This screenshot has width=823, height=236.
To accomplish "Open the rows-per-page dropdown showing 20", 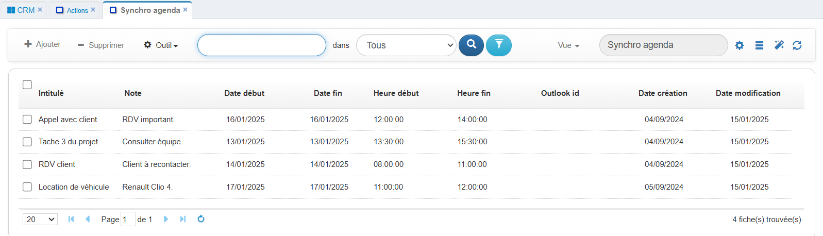I will pyautogui.click(x=40, y=220).
